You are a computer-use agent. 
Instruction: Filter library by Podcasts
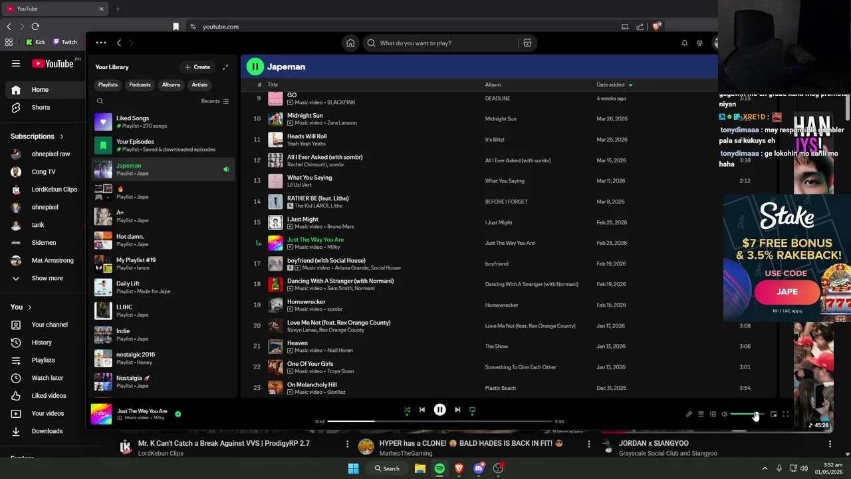coord(140,84)
